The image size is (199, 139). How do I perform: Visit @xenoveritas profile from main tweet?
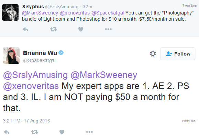[x=31, y=86]
